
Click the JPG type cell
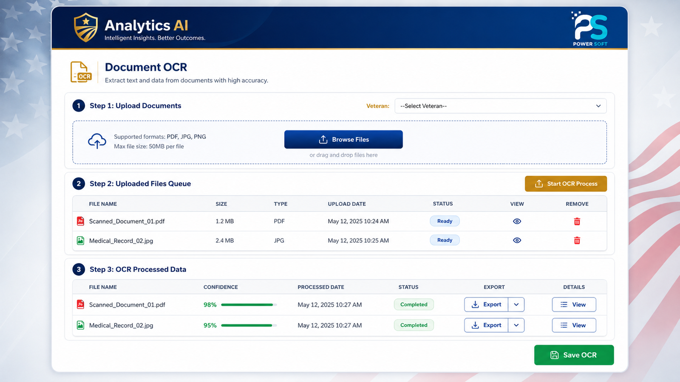pos(279,240)
